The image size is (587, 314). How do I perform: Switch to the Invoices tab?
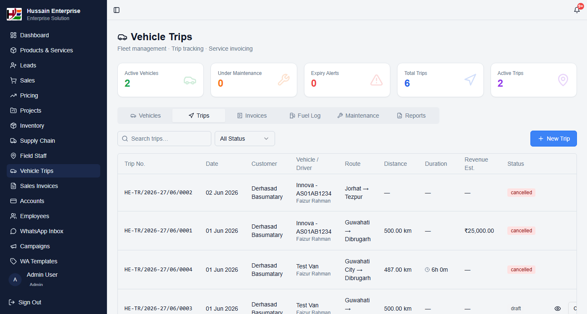(x=252, y=116)
